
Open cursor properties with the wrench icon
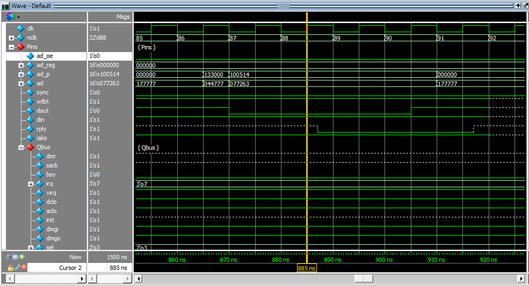[x=17, y=267]
